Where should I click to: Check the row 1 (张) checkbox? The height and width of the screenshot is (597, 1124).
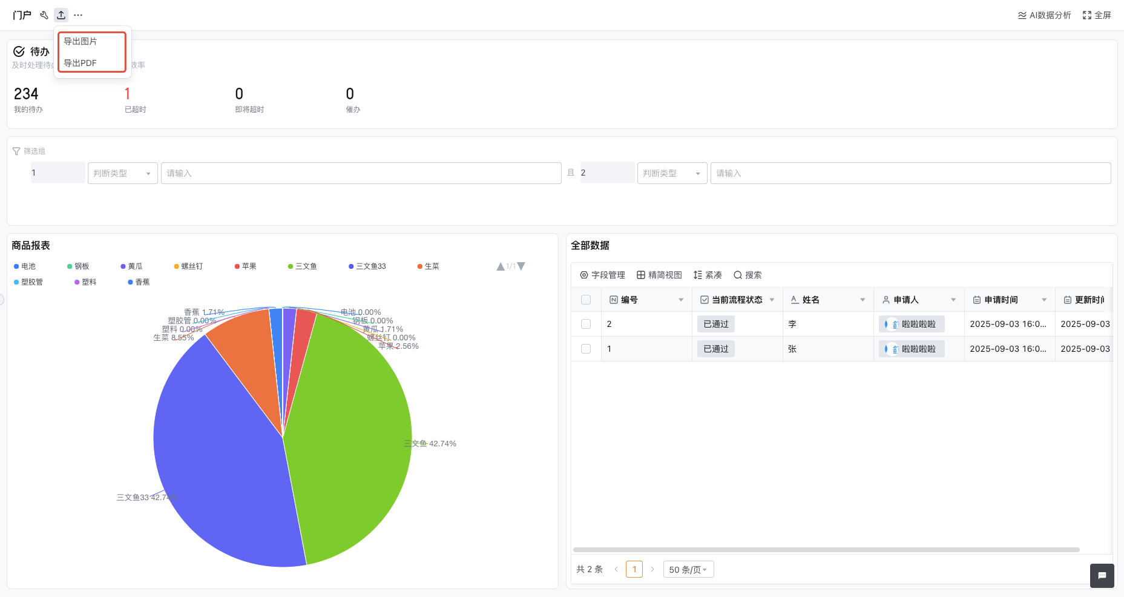coord(586,349)
